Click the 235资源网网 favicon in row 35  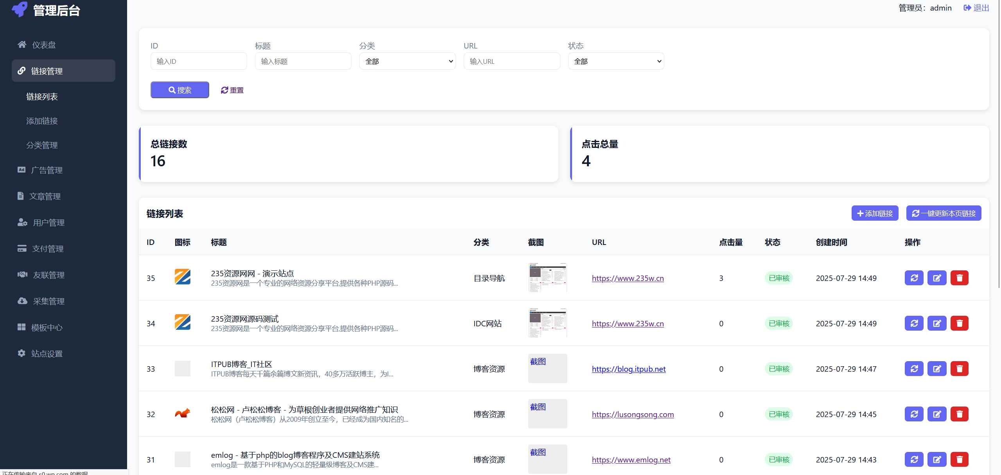(x=182, y=277)
